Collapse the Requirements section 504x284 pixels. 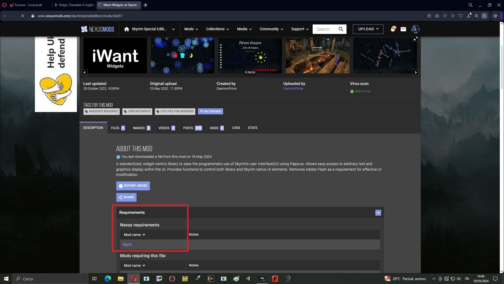[x=378, y=213]
